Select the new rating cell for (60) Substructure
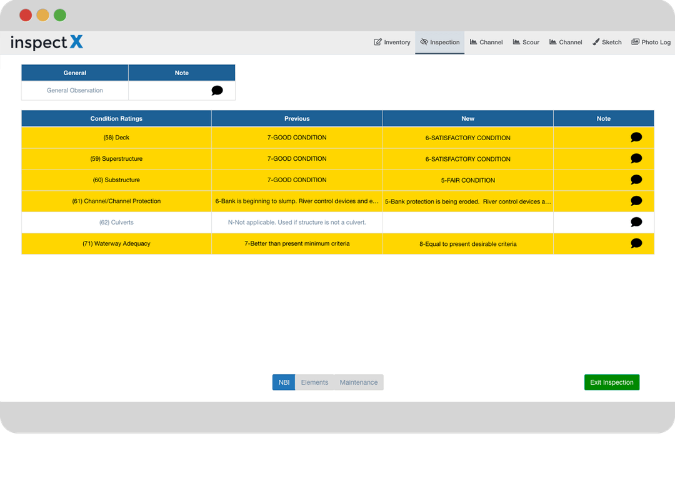 point(467,180)
